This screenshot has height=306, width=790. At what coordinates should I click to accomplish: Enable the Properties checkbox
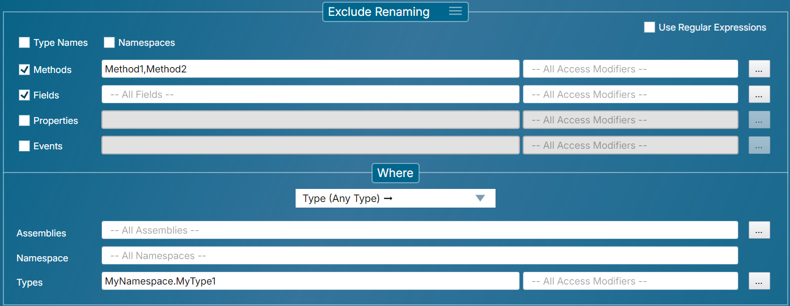coord(24,120)
